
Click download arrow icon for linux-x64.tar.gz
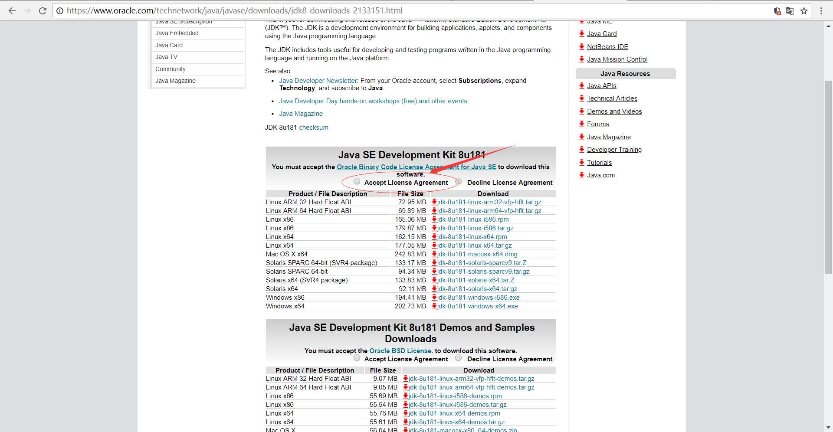click(434, 245)
